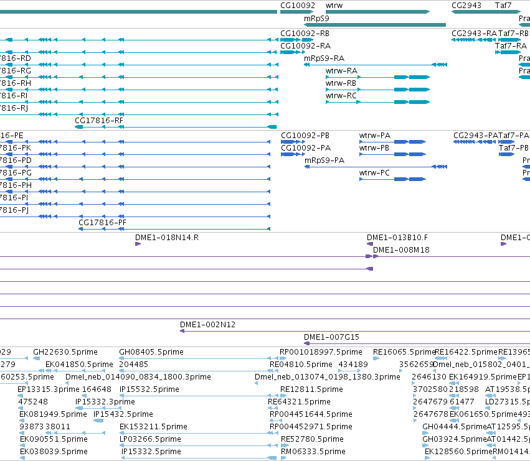Click the Taf7-PB protein label
This screenshot has width=530, height=461.
click(x=513, y=148)
